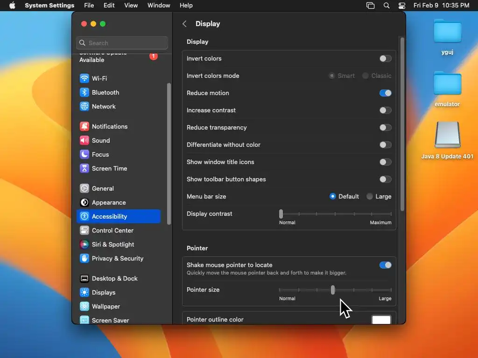Open Spotlight search in menu bar
The height and width of the screenshot is (358, 478).
coord(386,6)
